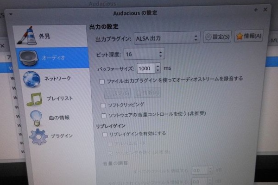
Task: Select the 曲の情報 light bulb icon
Action: [x=36, y=118]
